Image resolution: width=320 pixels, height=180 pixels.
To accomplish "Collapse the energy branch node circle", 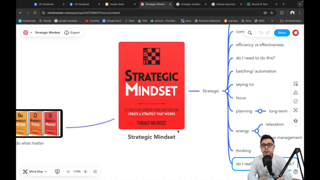I will pos(257,131).
